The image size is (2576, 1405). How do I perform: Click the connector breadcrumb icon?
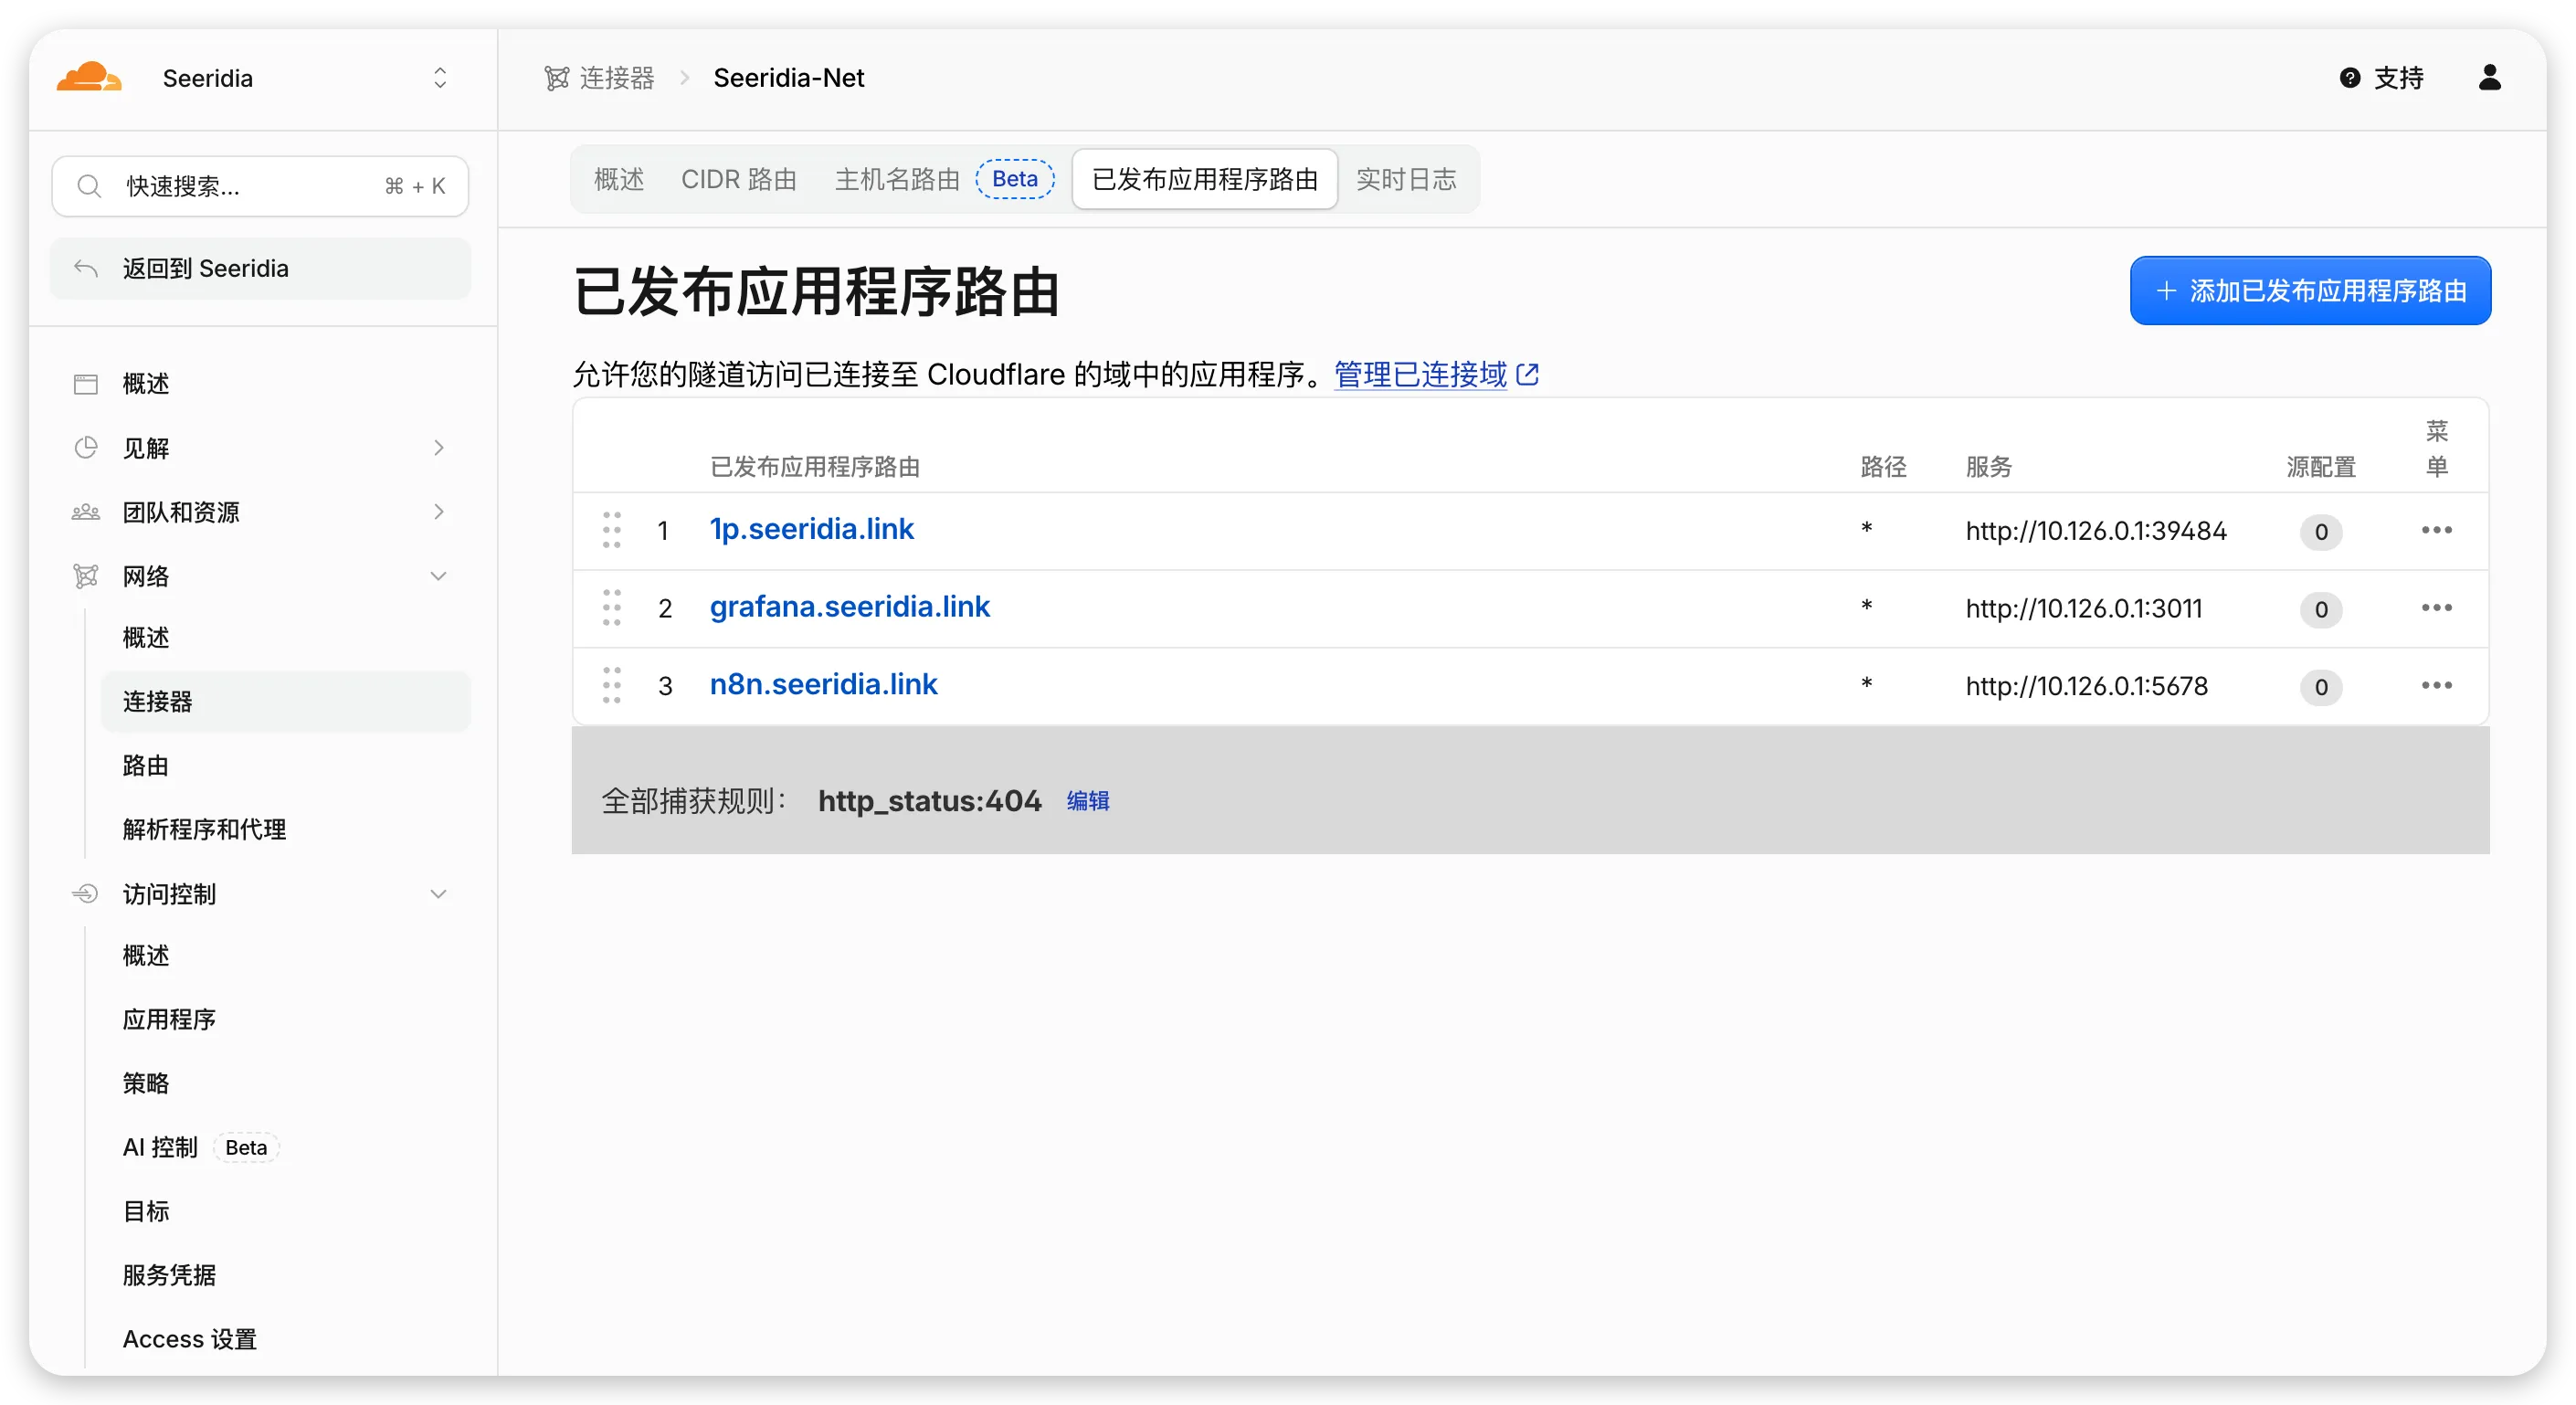tap(557, 78)
